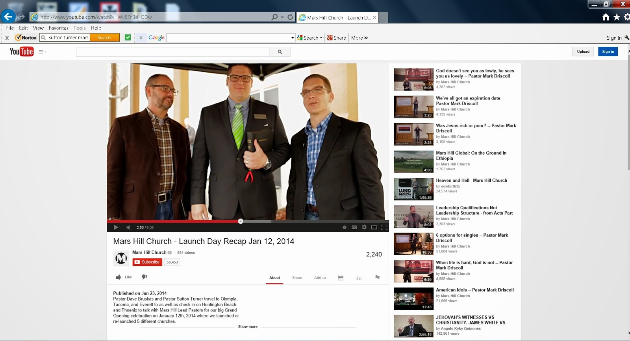
Task: Click the YouTube logo
Action: pyautogui.click(x=22, y=52)
